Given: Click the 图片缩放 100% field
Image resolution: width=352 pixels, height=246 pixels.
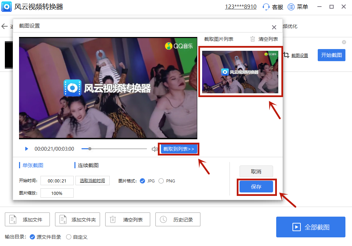Looking at the screenshot, I should [x=57, y=193].
